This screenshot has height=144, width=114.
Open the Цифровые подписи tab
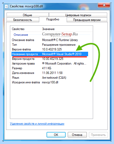[78, 15]
